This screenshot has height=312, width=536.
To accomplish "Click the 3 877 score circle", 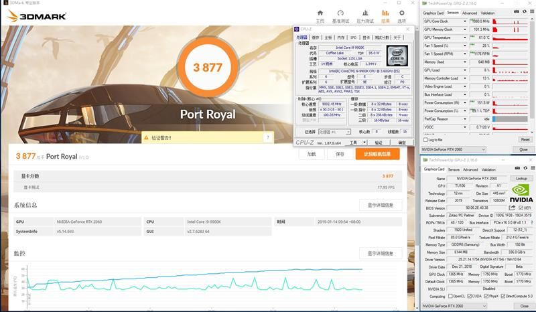I will [208, 67].
